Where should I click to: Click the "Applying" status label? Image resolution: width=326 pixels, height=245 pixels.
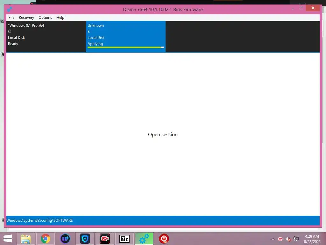pyautogui.click(x=95, y=44)
